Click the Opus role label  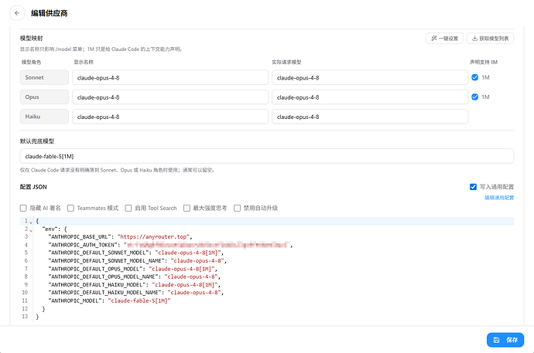44,97
